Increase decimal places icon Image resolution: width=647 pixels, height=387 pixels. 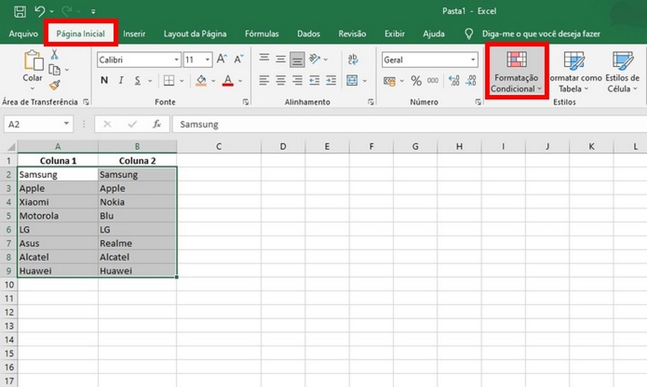[x=454, y=80]
